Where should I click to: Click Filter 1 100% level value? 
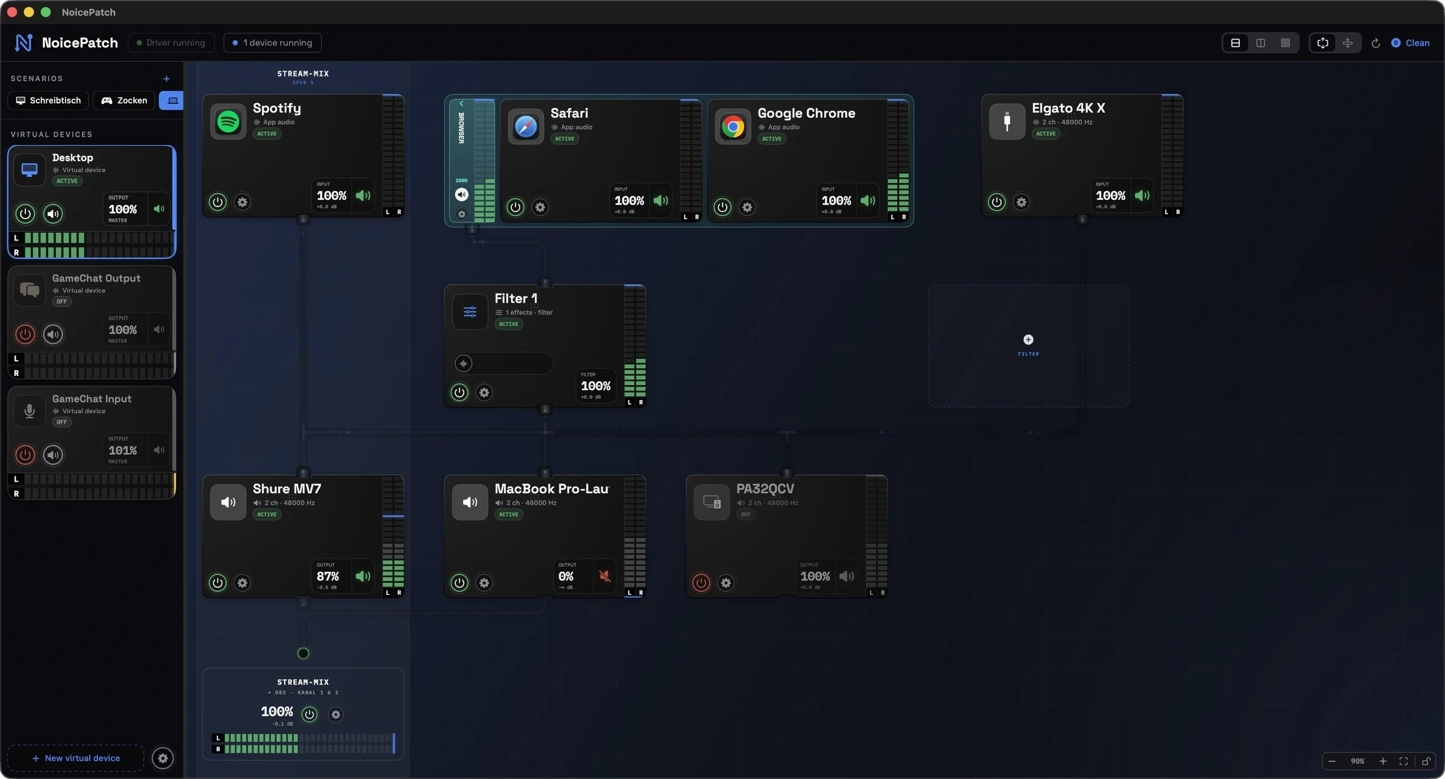click(x=596, y=386)
